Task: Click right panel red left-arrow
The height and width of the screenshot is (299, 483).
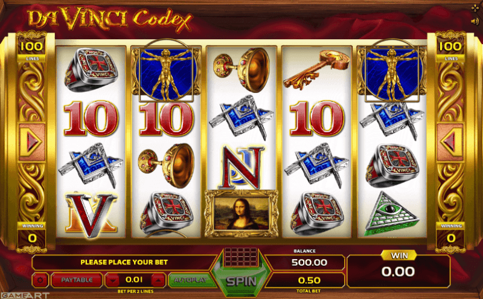Action: tap(450, 142)
